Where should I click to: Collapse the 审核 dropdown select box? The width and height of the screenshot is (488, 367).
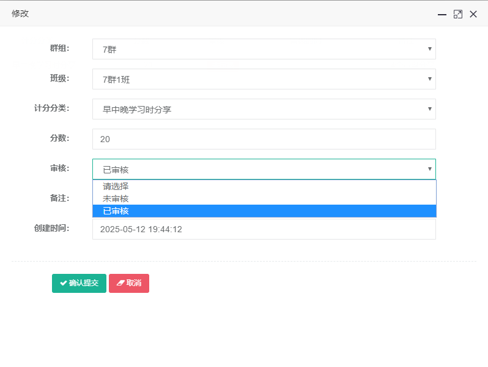(264, 169)
